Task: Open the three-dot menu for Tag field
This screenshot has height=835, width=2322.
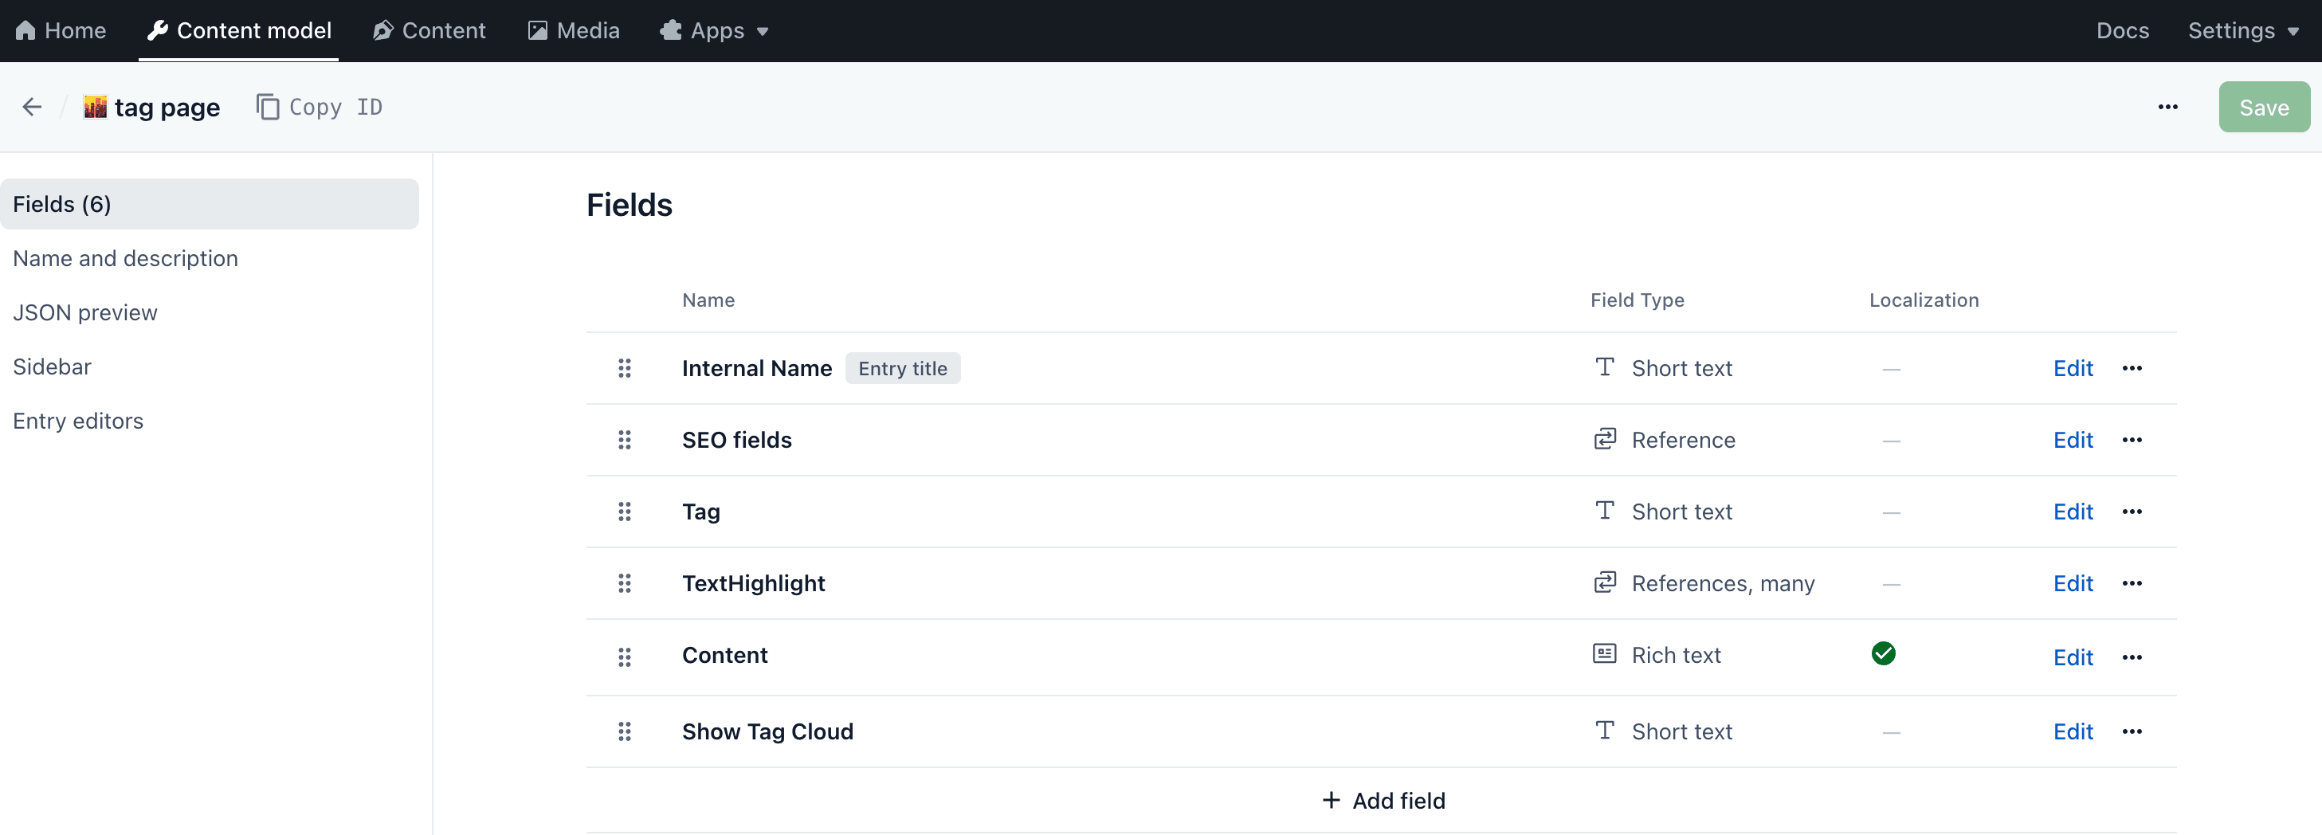Action: point(2131,512)
